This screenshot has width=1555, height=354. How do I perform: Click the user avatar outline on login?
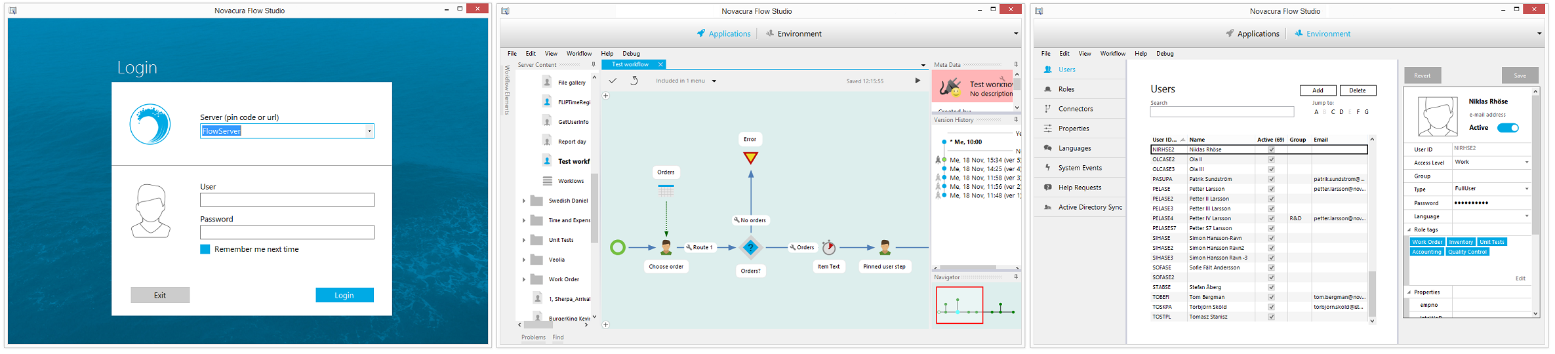151,210
